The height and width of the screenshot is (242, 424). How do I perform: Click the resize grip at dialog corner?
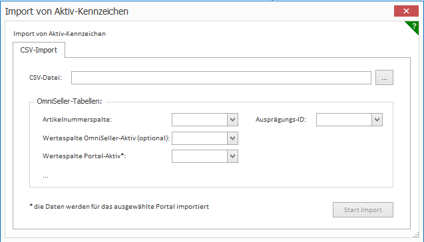[416, 235]
